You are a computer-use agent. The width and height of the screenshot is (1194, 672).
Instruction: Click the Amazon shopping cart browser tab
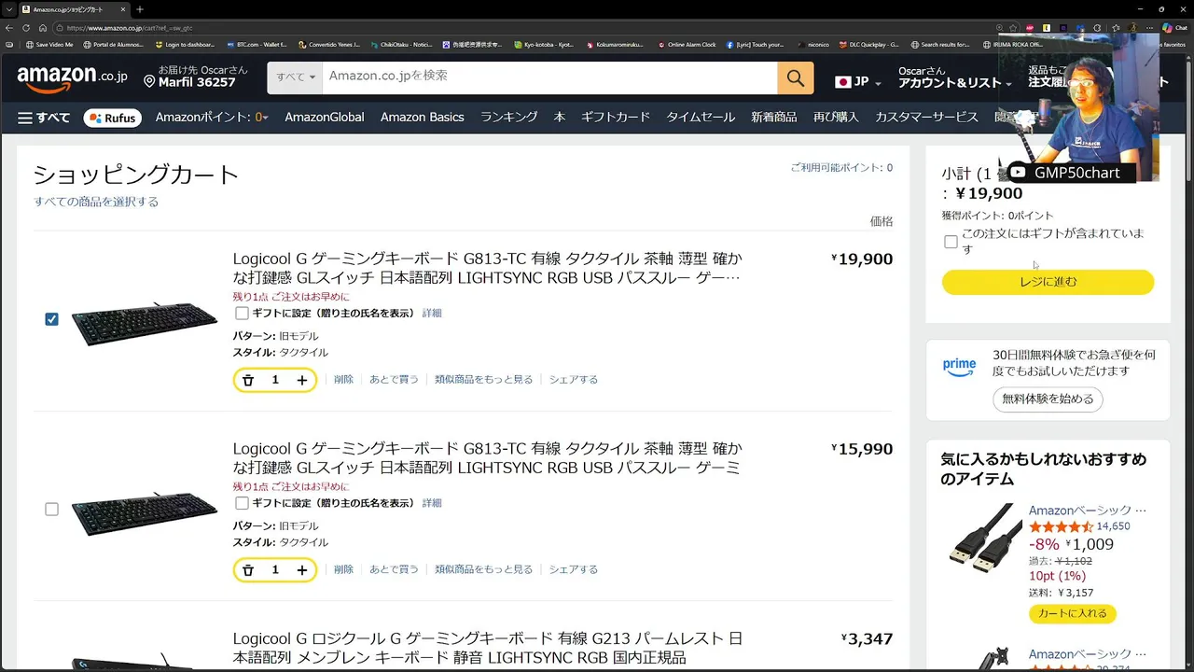click(x=73, y=9)
